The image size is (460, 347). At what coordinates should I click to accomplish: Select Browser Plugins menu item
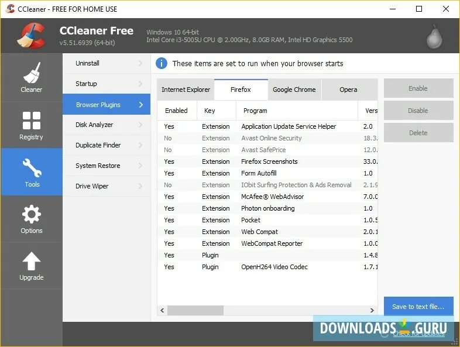[x=107, y=104]
